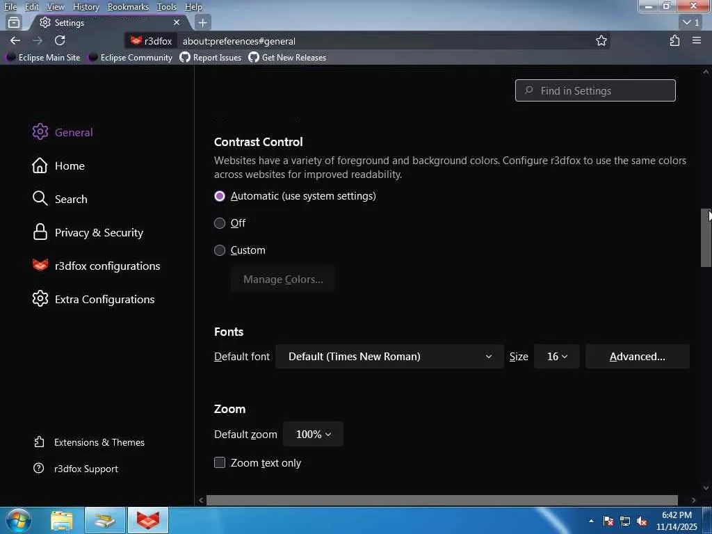Open Privacy & Security settings
The height and width of the screenshot is (534, 712).
(88, 232)
